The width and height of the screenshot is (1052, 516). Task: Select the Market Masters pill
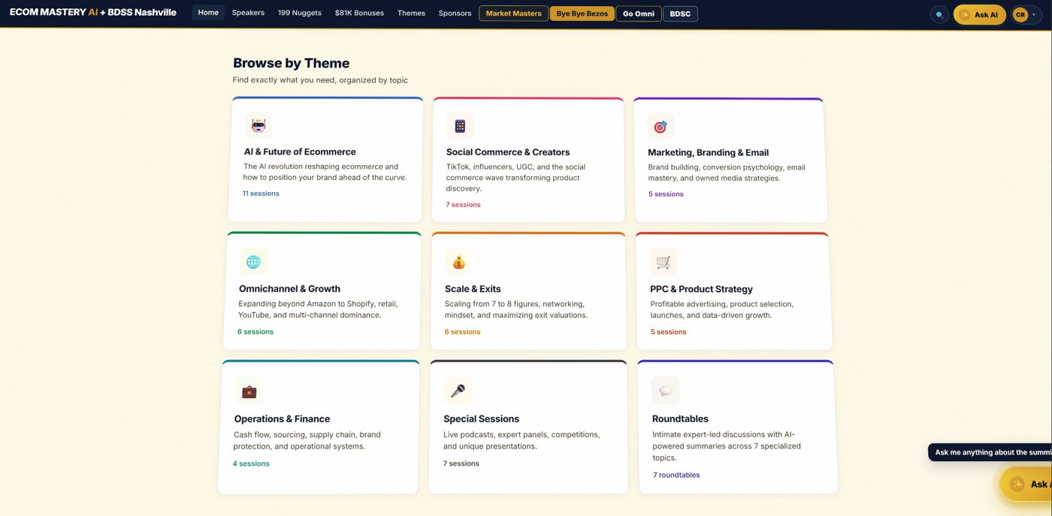click(x=513, y=13)
